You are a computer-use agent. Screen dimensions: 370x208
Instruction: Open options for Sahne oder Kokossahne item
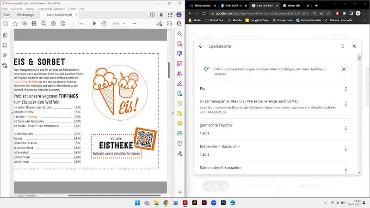click(x=345, y=171)
